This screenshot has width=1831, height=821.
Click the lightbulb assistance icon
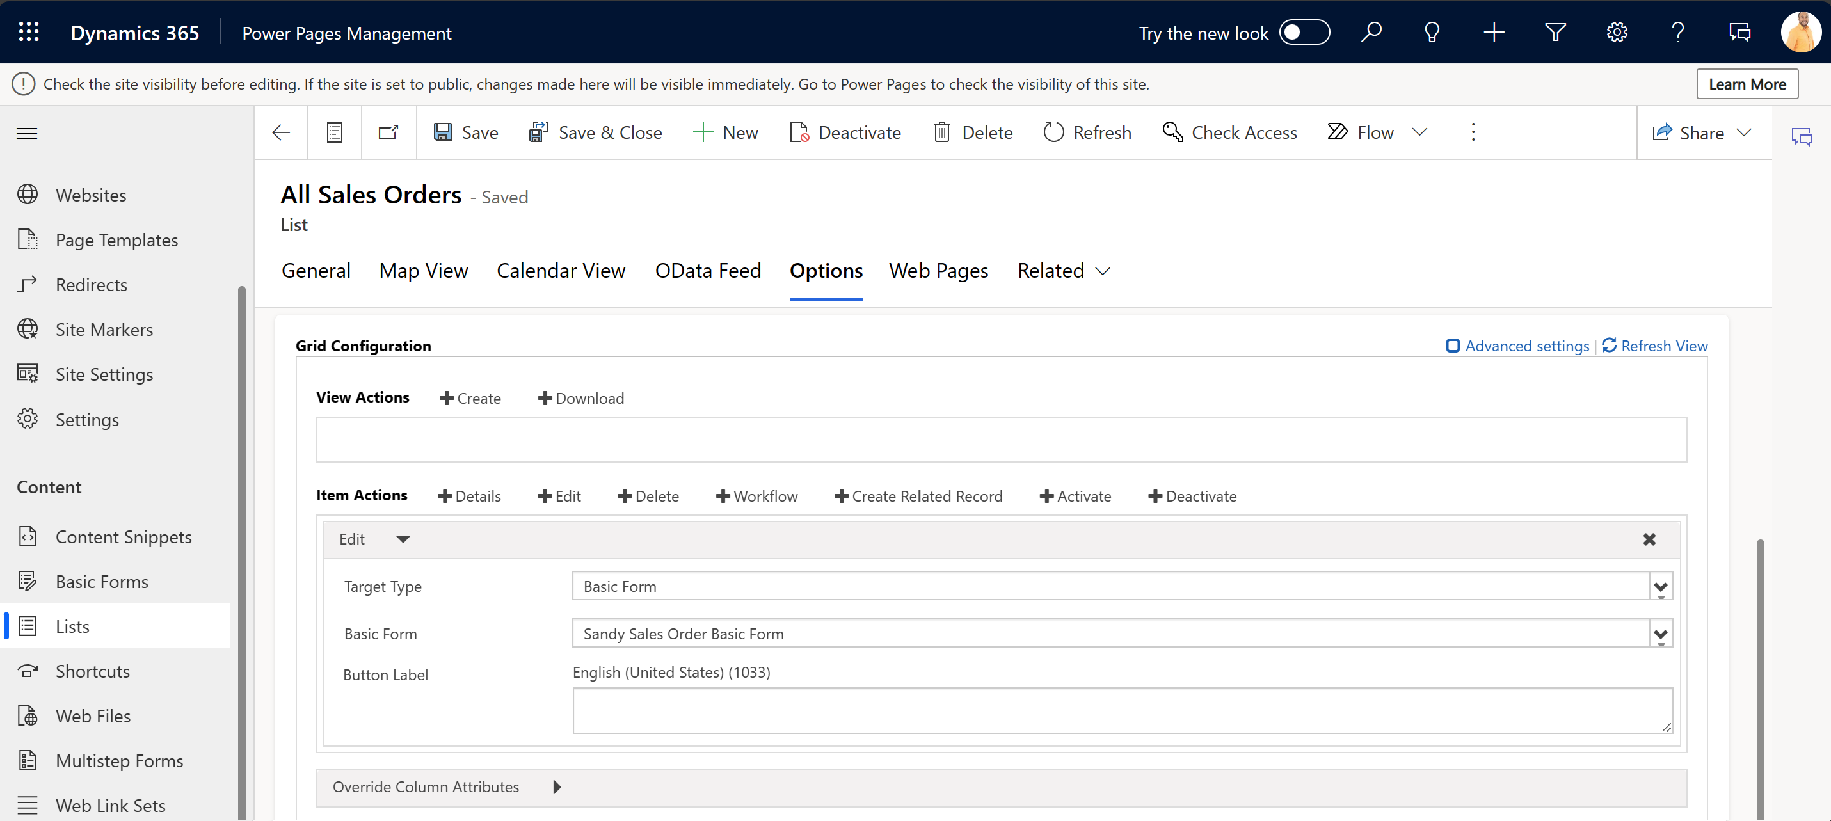pos(1432,32)
